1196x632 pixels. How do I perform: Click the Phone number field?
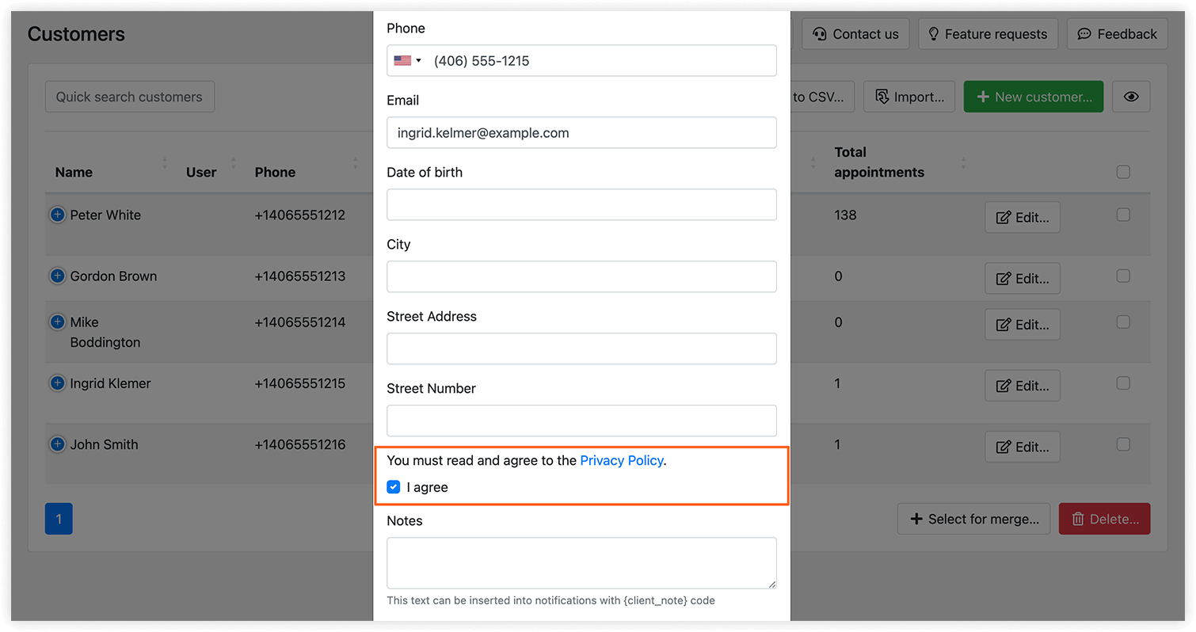[581, 60]
